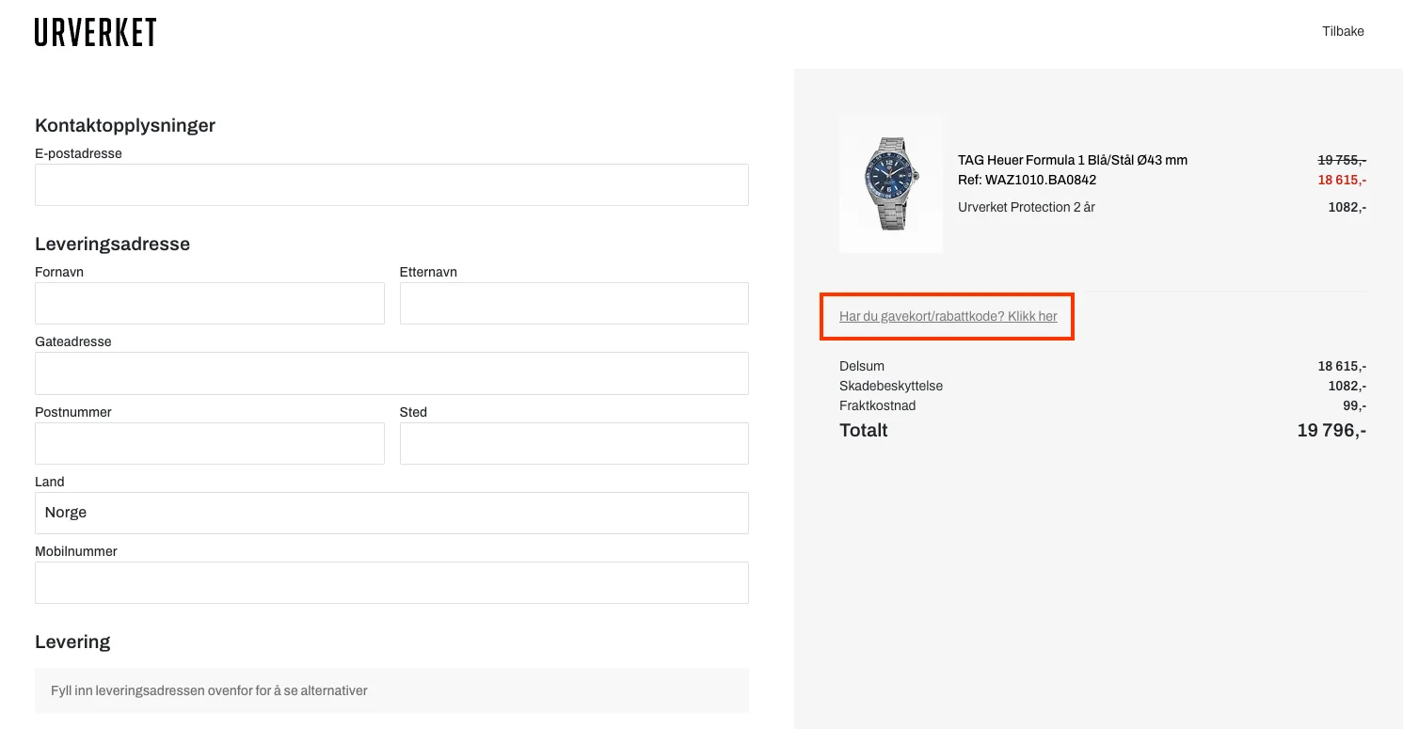This screenshot has width=1403, height=729.
Task: Click the 'Fyll inn leveringsadressen' notice
Action: pos(391,690)
